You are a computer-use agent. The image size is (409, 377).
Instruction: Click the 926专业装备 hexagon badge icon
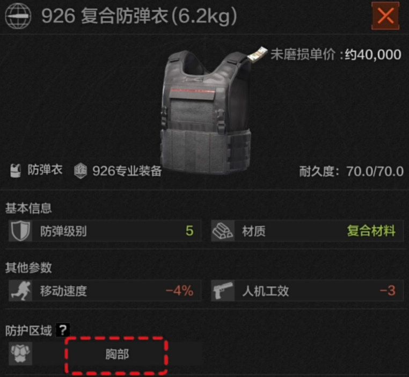click(81, 171)
